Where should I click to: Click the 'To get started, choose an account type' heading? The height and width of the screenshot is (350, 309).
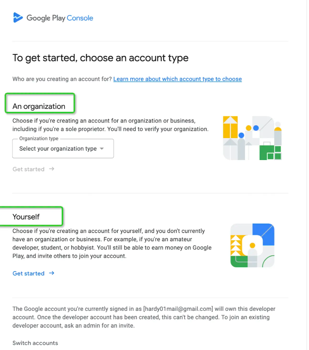point(100,58)
